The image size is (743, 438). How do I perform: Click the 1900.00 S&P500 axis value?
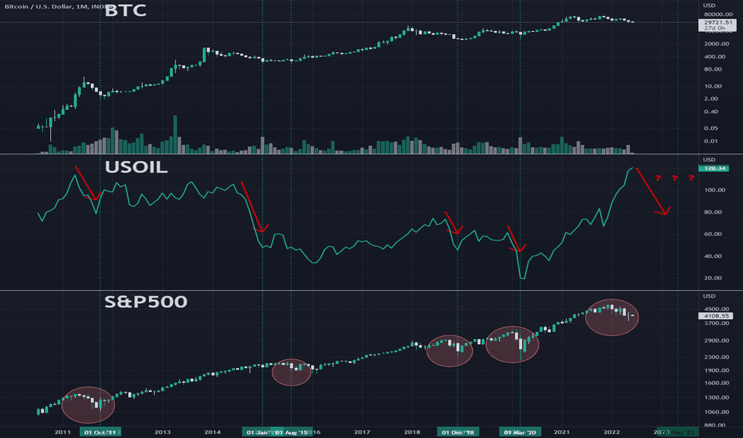tap(717, 371)
